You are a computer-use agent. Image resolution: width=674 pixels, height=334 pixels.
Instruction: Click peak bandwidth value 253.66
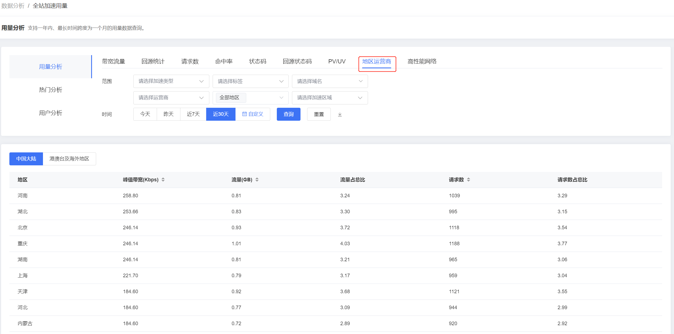pos(131,212)
